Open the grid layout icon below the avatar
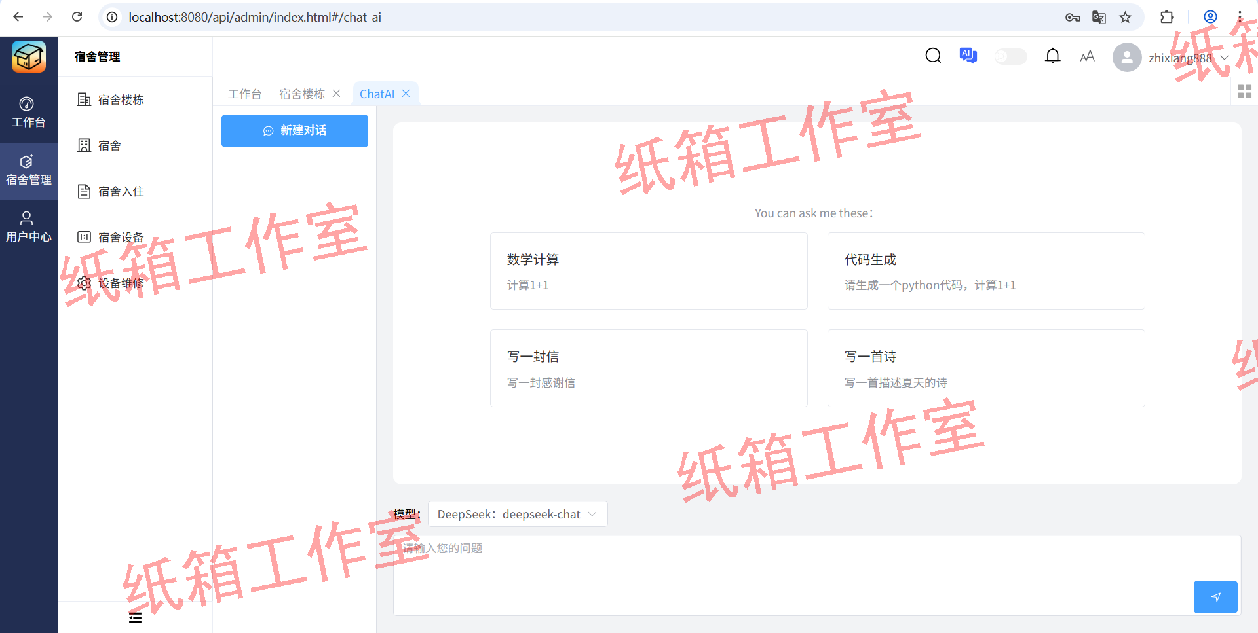This screenshot has width=1258, height=633. (x=1245, y=92)
